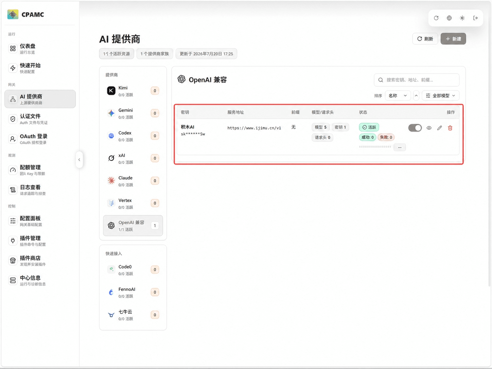
Task: Click the 中心信息 server icon
Action: click(x=13, y=280)
